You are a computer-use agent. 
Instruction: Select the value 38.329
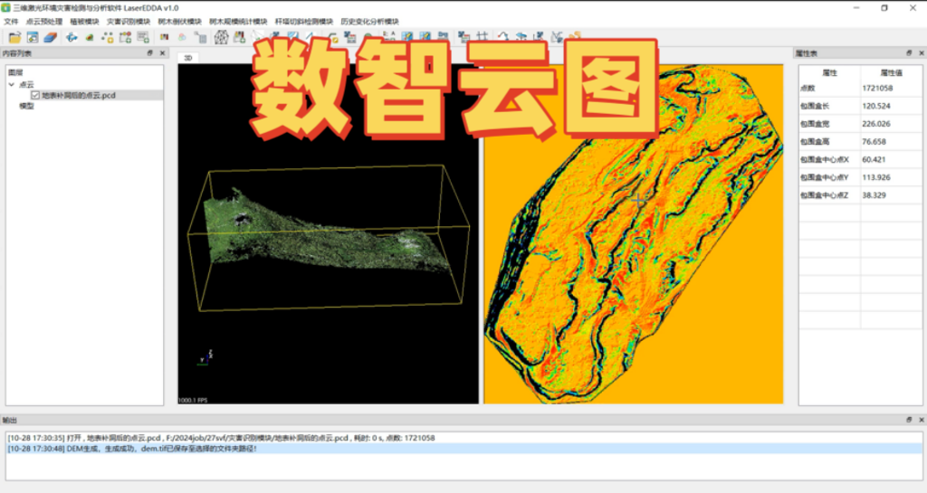pos(891,194)
